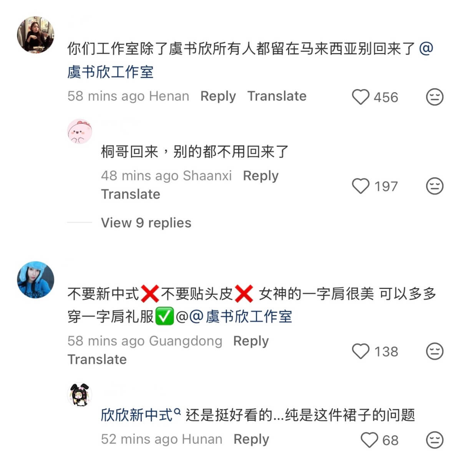Like the Guangdong comment with 138 likes
The width and height of the screenshot is (461, 451).
[361, 351]
